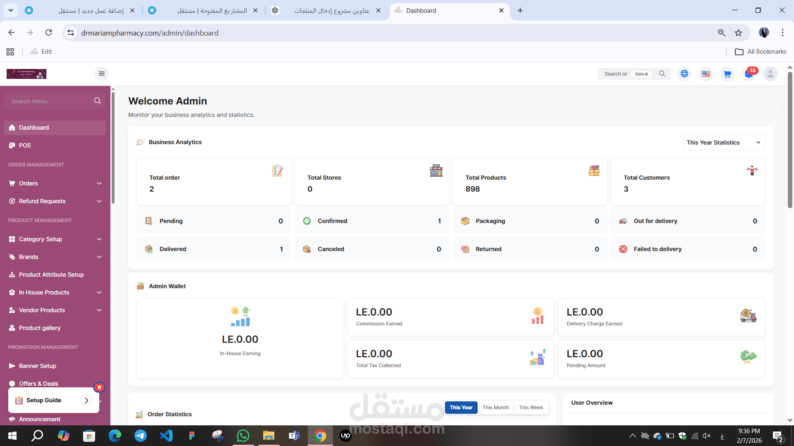Open the shopping cart panel
Viewport: 794px width, 446px height.
(x=727, y=74)
